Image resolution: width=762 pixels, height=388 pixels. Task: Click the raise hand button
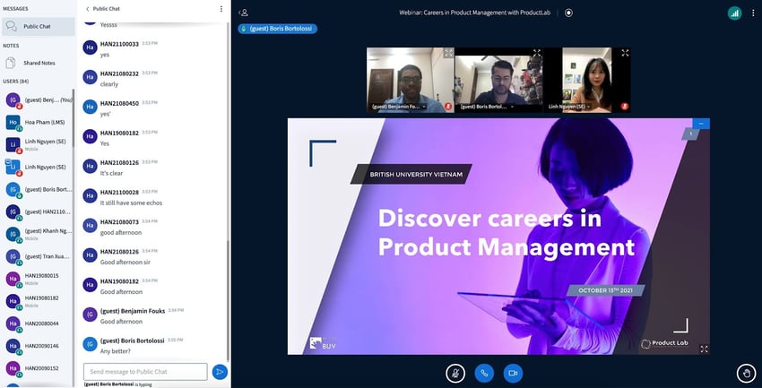(x=746, y=373)
